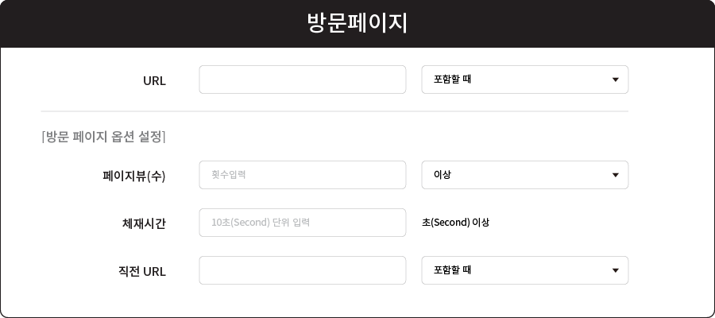This screenshot has height=318, width=715.
Task: Open the 이상 dropdown for 페이지뷰(수)
Action: pyautogui.click(x=525, y=175)
